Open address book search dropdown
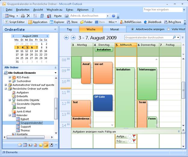The height and width of the screenshot is (157, 188). pos(108,16)
